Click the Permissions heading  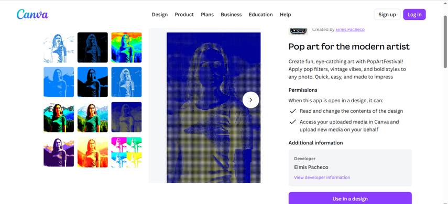303,90
